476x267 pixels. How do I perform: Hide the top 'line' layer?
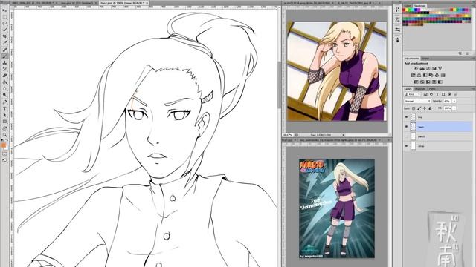[407, 117]
